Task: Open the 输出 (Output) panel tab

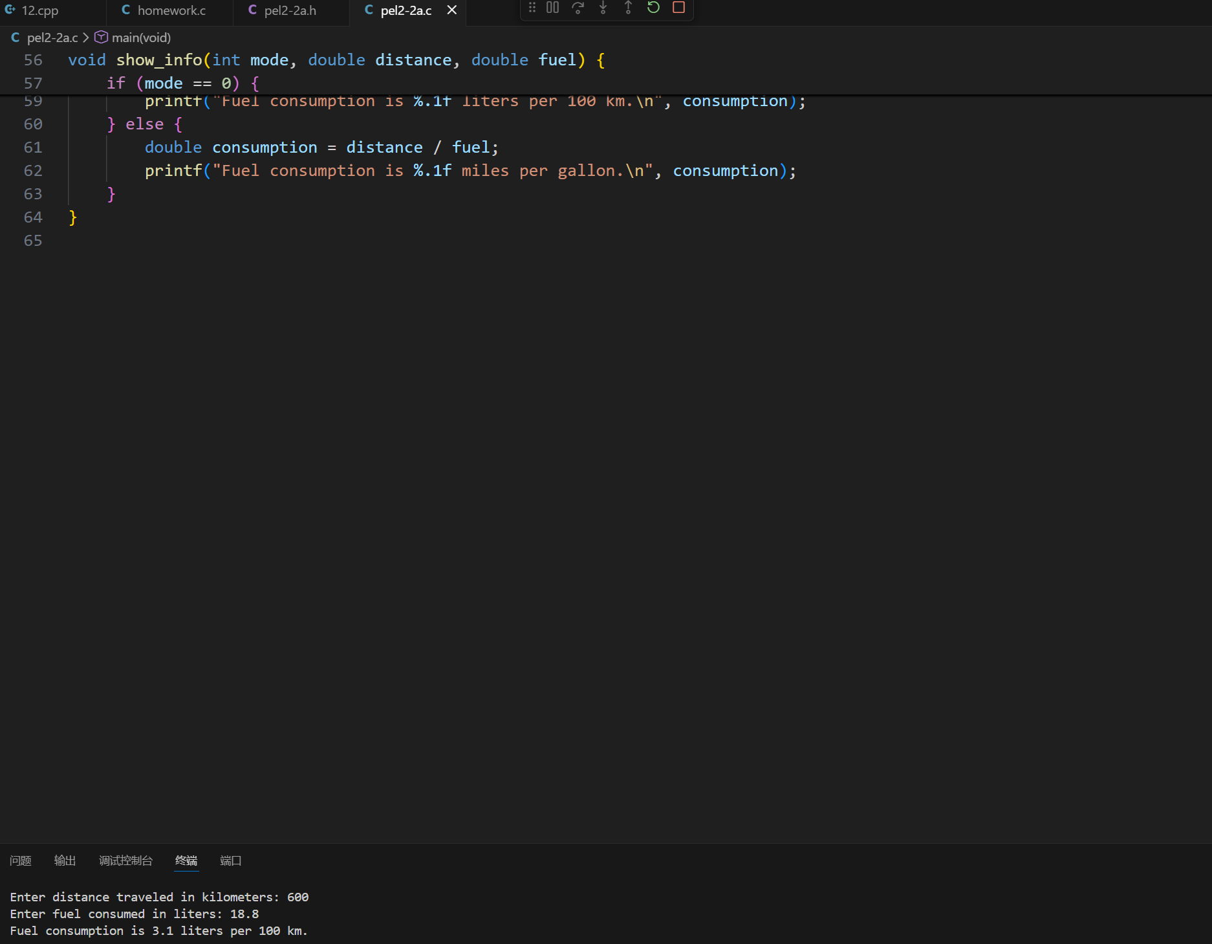Action: point(65,861)
